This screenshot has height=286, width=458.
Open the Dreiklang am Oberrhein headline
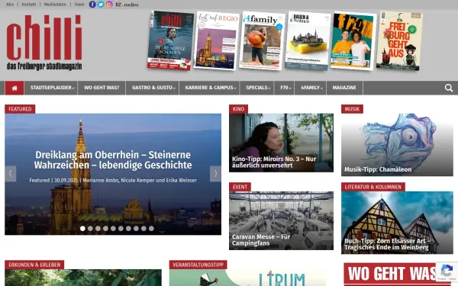coord(113,160)
